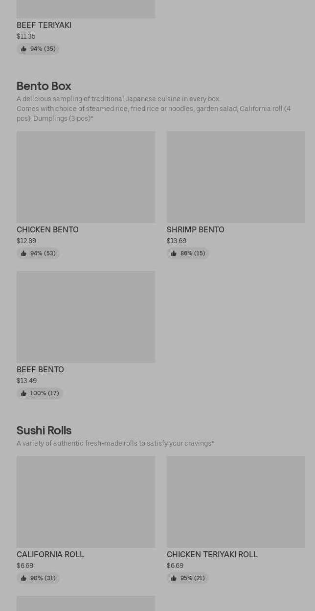Screen dimensions: 315x611
Task: Select the SHRIMP BENTO item name
Action: 195,229
